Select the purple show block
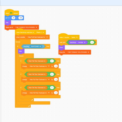Image resolution: width=122 pixels, height=122 pixels. (62, 47)
